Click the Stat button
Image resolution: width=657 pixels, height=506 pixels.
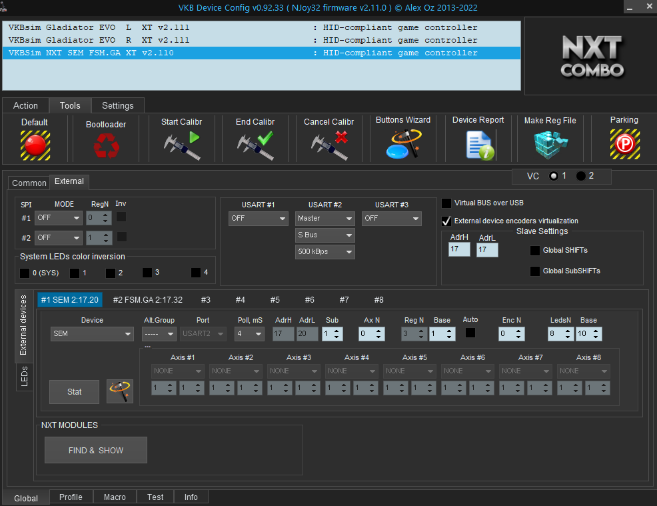(x=74, y=392)
